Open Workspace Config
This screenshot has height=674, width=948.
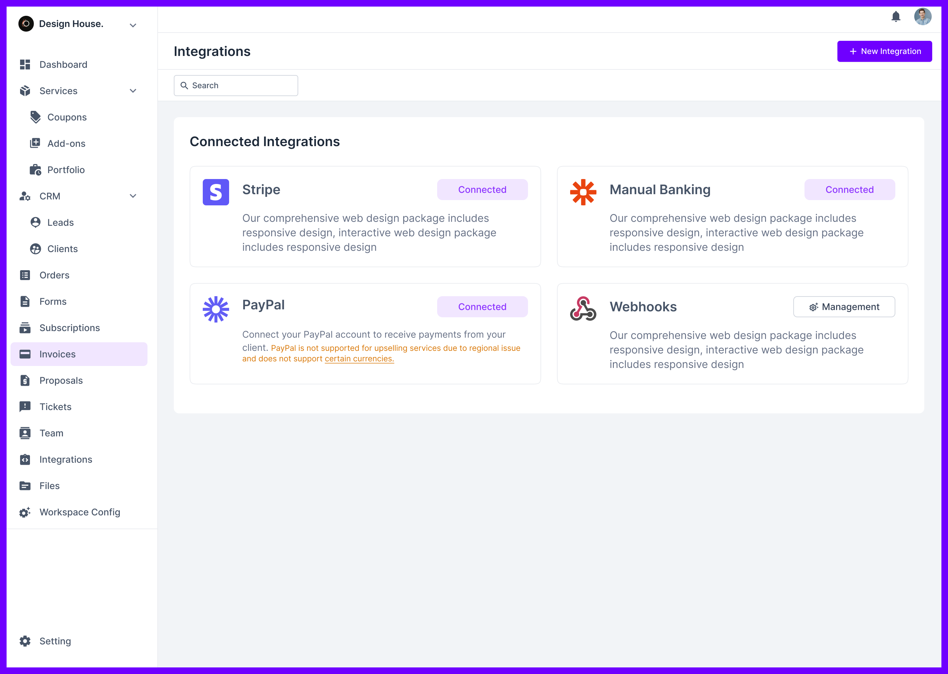79,512
